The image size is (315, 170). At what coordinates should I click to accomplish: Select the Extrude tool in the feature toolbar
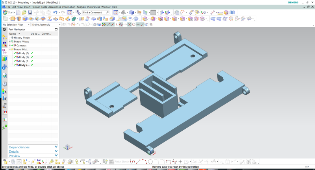[13, 19]
